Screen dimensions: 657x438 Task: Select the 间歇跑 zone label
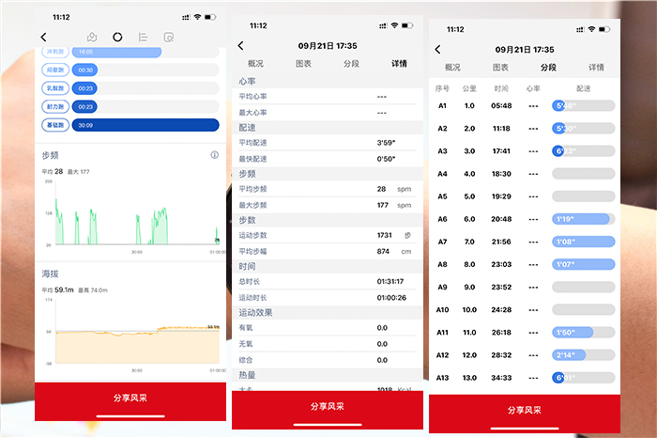[x=55, y=70]
